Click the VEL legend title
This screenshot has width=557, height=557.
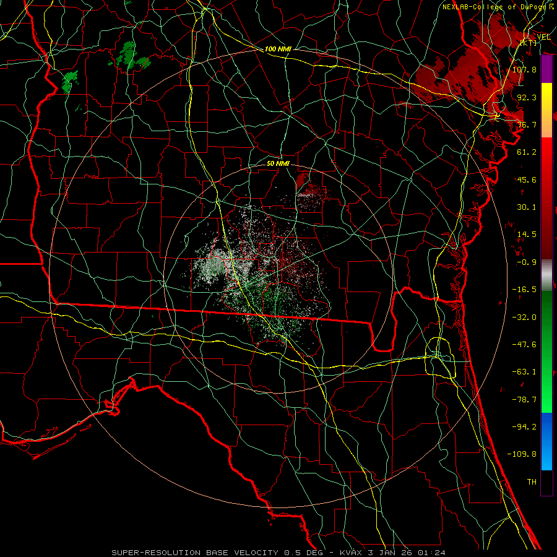coord(543,37)
